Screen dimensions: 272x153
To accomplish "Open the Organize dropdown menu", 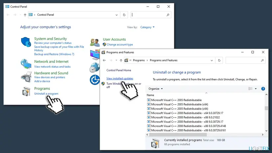I will 155,89.
